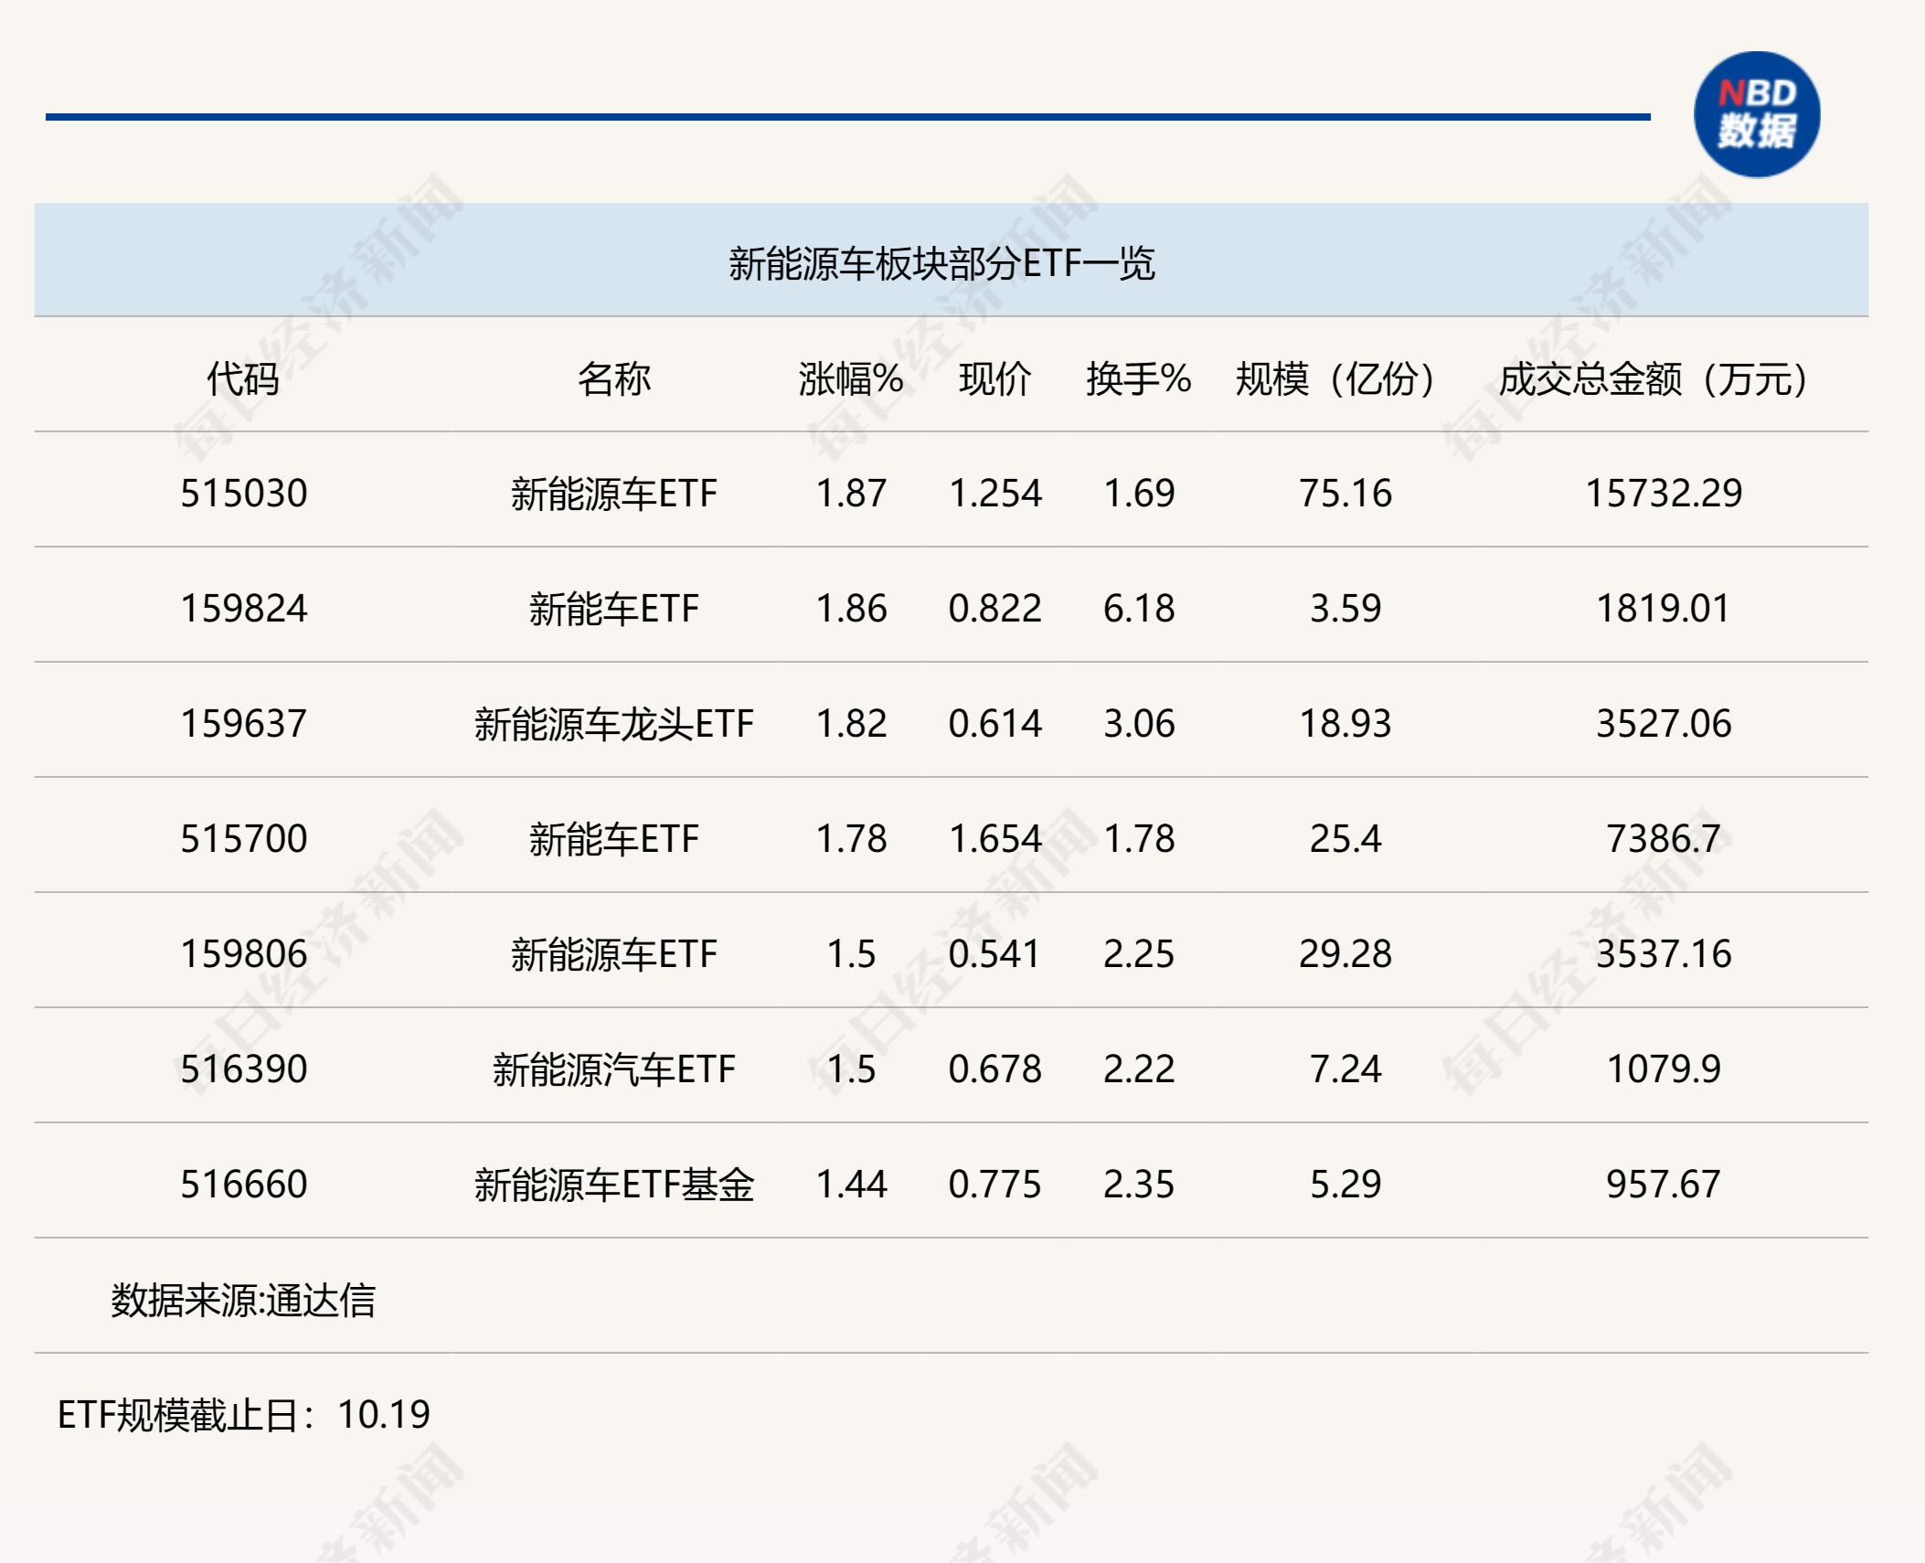Select the scale value 25.4
The image size is (1925, 1563).
(1345, 839)
